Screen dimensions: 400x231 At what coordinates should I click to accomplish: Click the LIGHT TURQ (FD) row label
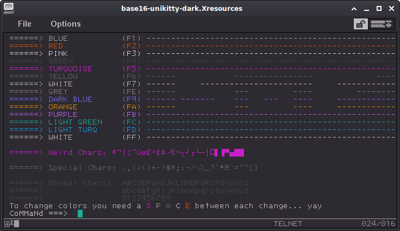point(73,130)
